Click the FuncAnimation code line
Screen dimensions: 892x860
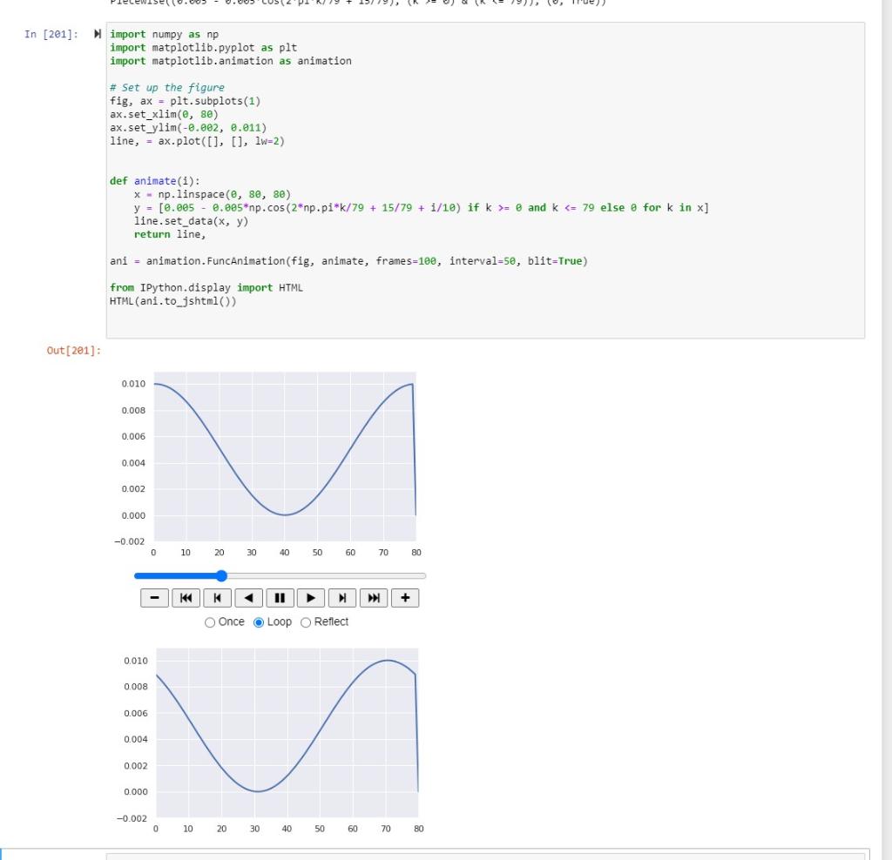tap(348, 261)
